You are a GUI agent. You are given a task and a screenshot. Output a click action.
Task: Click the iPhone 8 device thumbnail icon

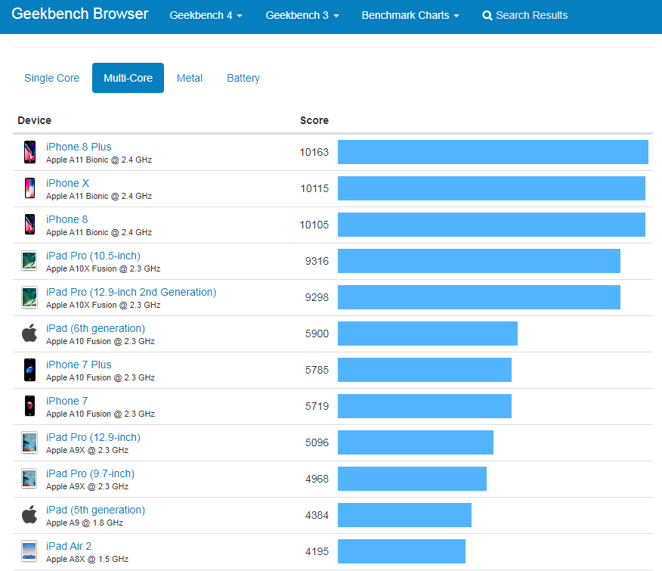coord(29,225)
